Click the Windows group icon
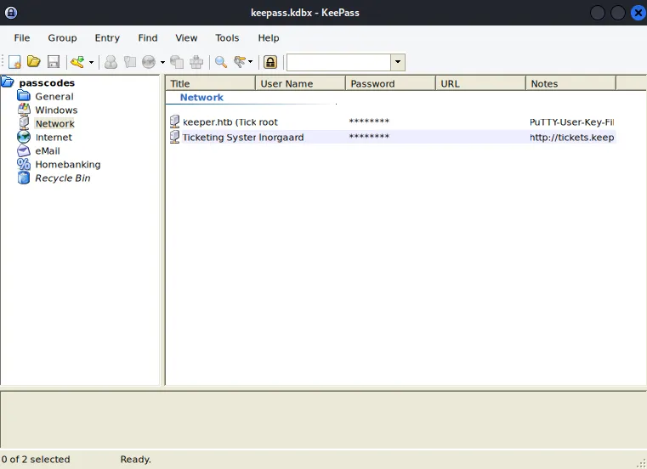The width and height of the screenshot is (647, 469). (x=24, y=110)
